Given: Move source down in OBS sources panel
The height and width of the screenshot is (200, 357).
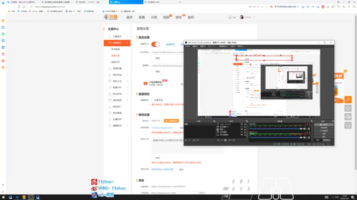Looking at the screenshot, I should click(233, 140).
